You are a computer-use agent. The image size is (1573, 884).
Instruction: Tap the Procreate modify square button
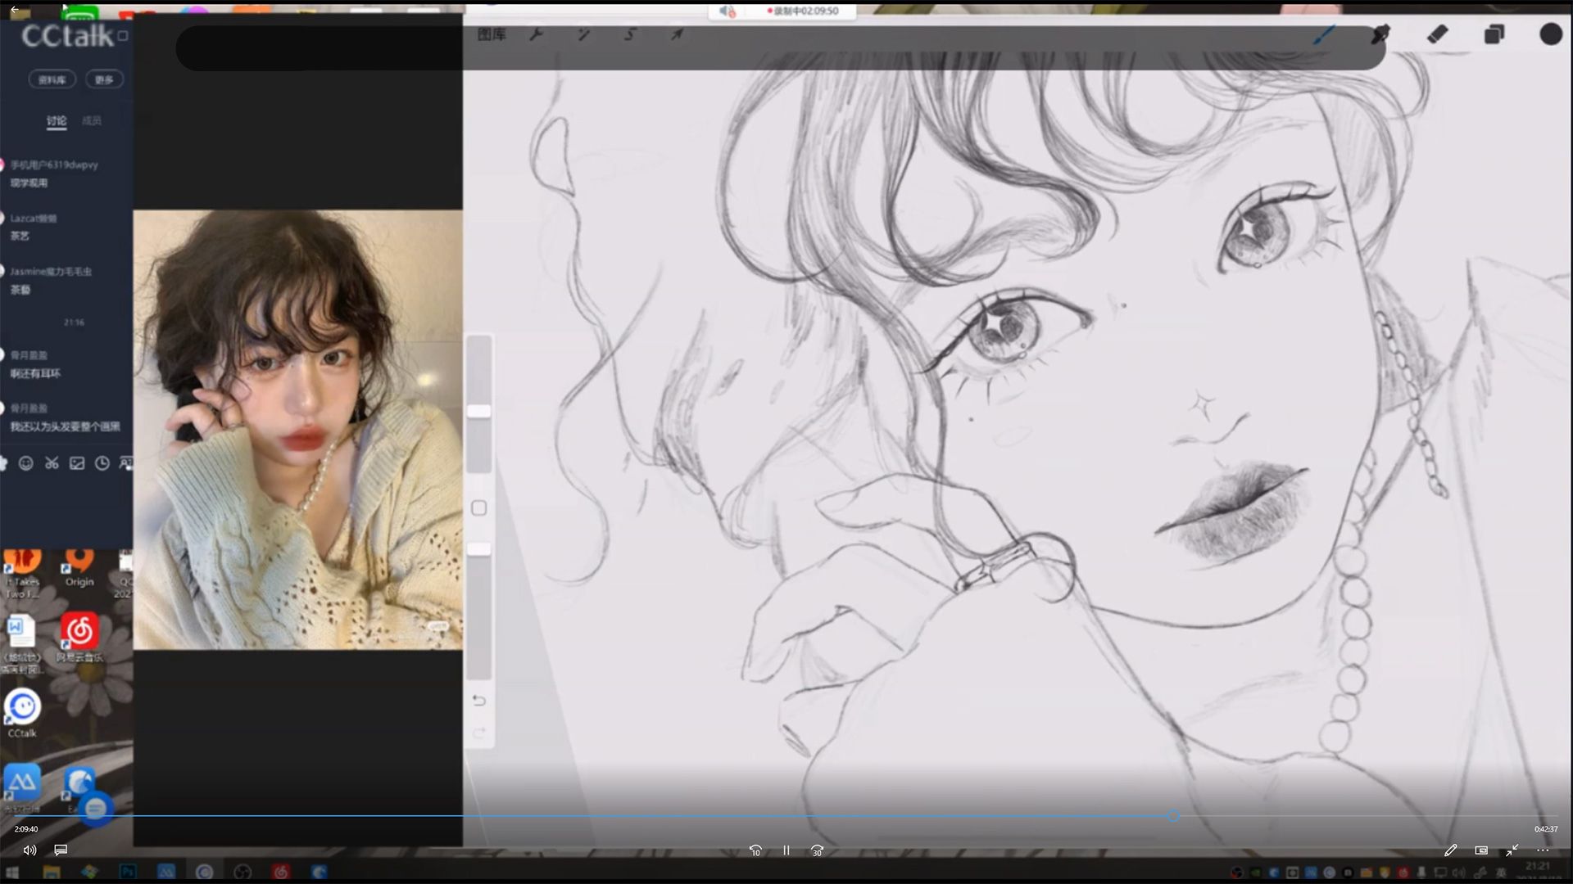(479, 508)
